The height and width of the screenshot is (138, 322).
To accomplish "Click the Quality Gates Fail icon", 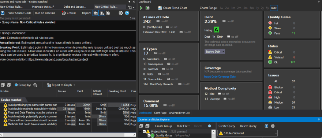I will tap(270, 23).
